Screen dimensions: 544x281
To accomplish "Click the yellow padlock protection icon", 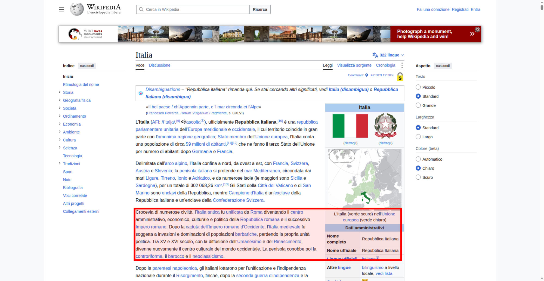I will [x=400, y=77].
